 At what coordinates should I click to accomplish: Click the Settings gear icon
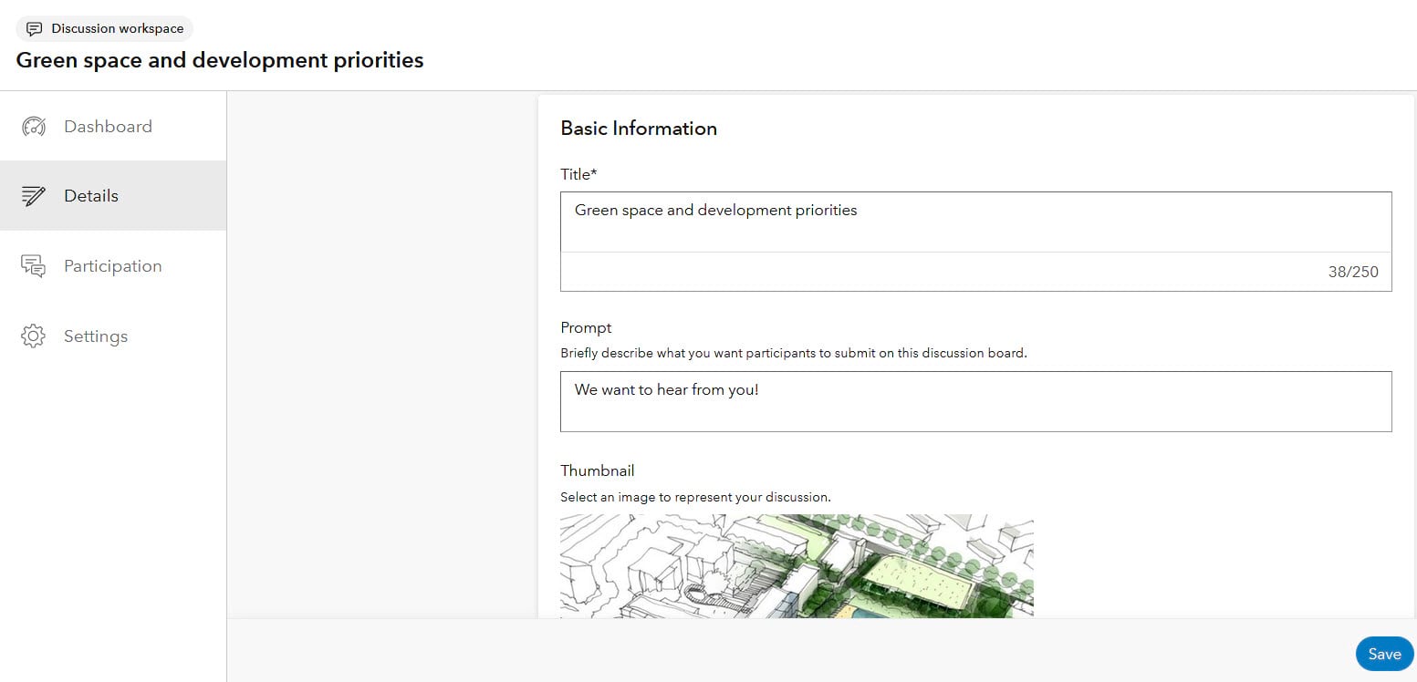[34, 336]
